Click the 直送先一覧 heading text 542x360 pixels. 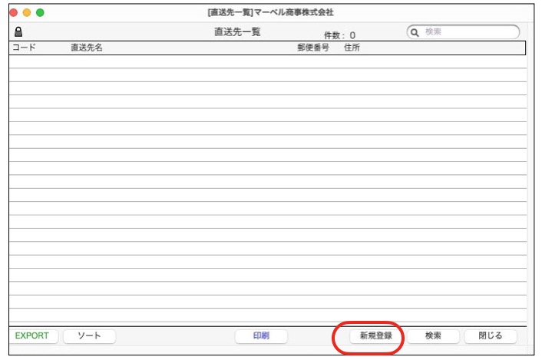pyautogui.click(x=237, y=32)
